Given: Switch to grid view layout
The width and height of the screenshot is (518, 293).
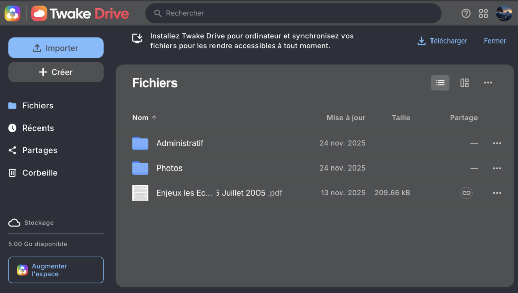Looking at the screenshot, I should (464, 83).
